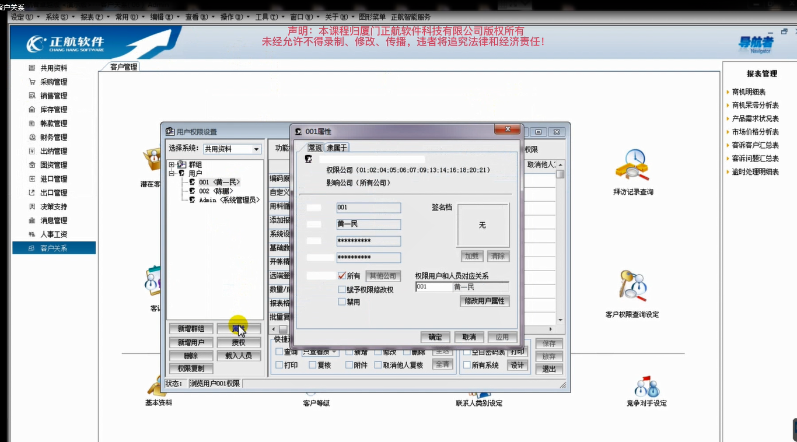Open the 报表(P) dropdown menu
This screenshot has height=442, width=797.
95,17
